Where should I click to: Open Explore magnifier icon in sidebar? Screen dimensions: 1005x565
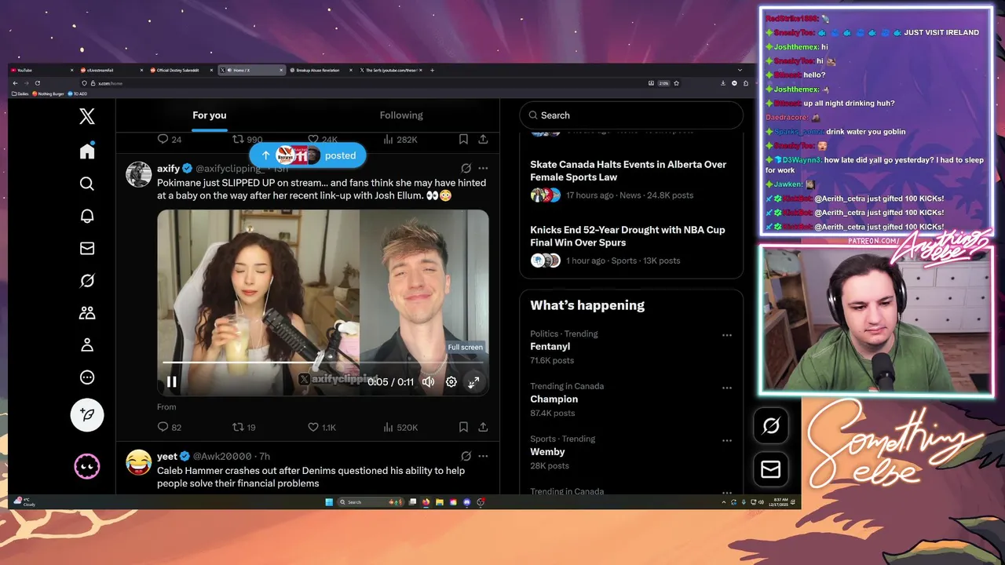(x=87, y=184)
